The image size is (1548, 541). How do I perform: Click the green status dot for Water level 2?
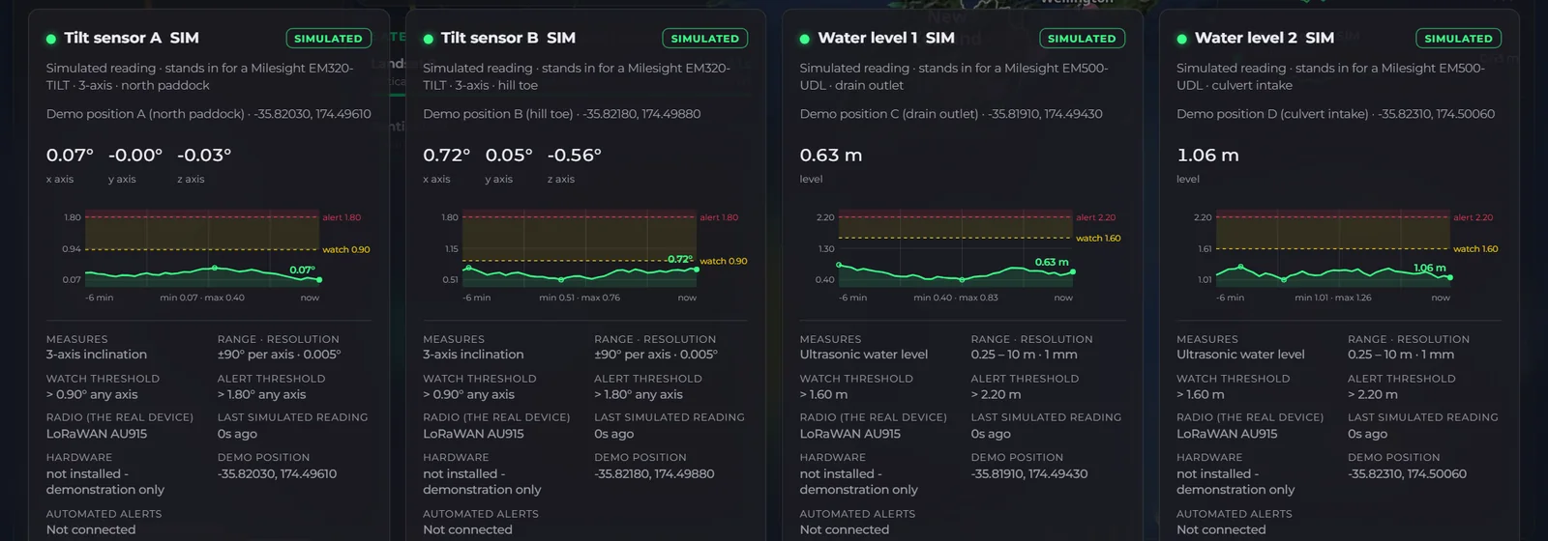tap(1181, 40)
